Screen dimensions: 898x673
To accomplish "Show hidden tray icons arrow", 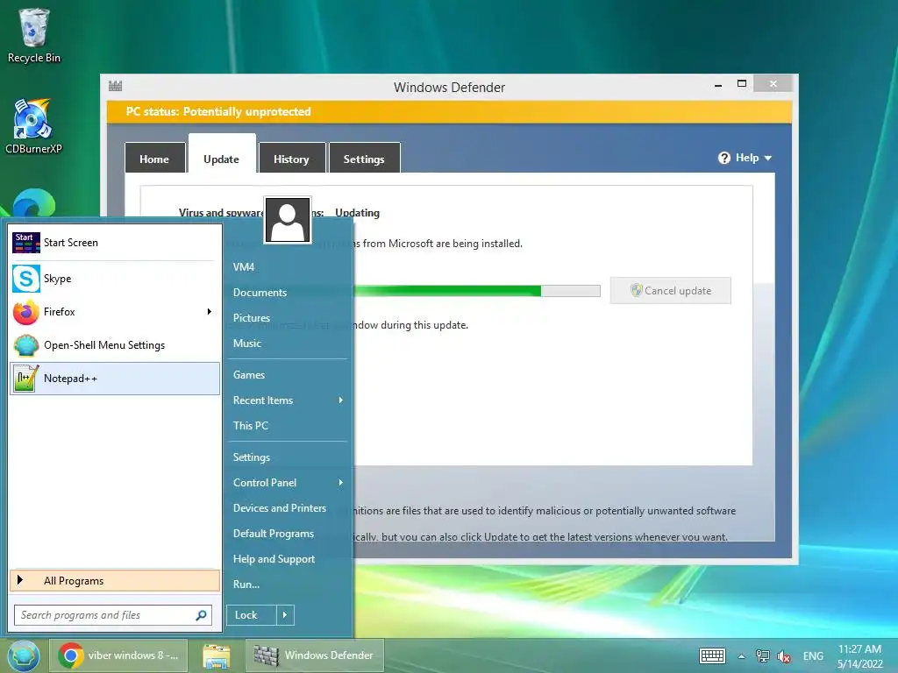I will pos(741,656).
